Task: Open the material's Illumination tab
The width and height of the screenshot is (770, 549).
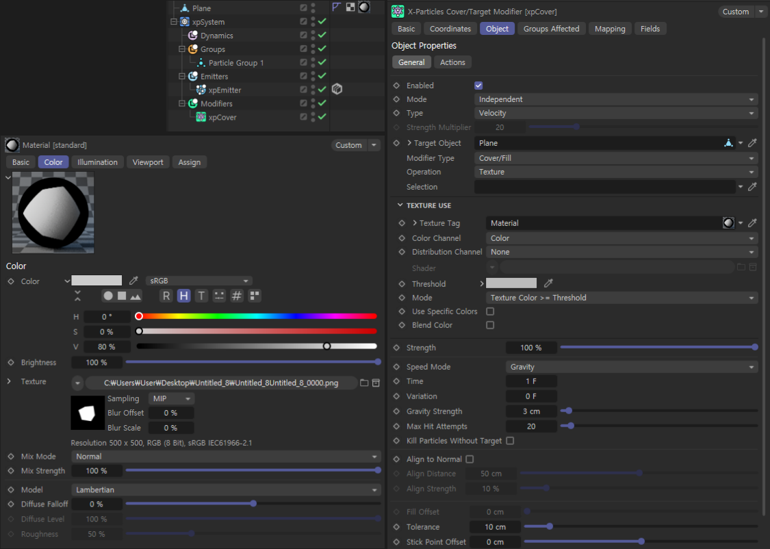Action: tap(97, 162)
